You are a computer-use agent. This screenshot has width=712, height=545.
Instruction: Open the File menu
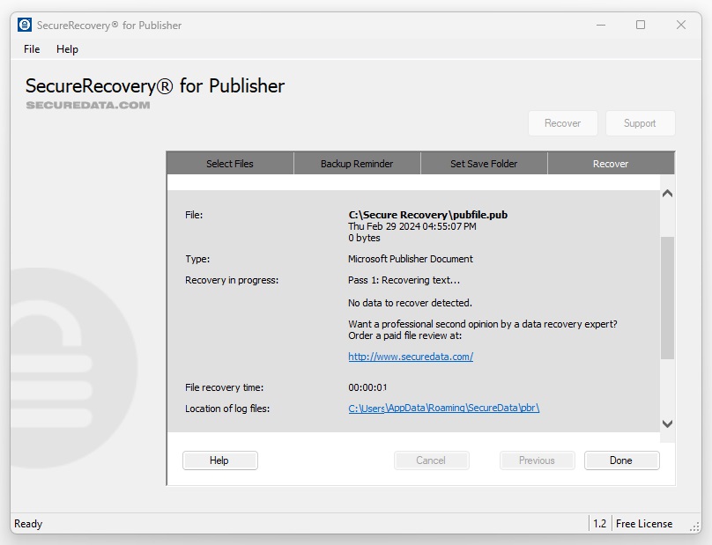click(32, 49)
